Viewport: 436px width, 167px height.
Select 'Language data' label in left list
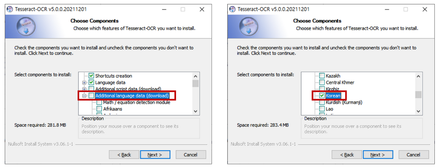110,82
